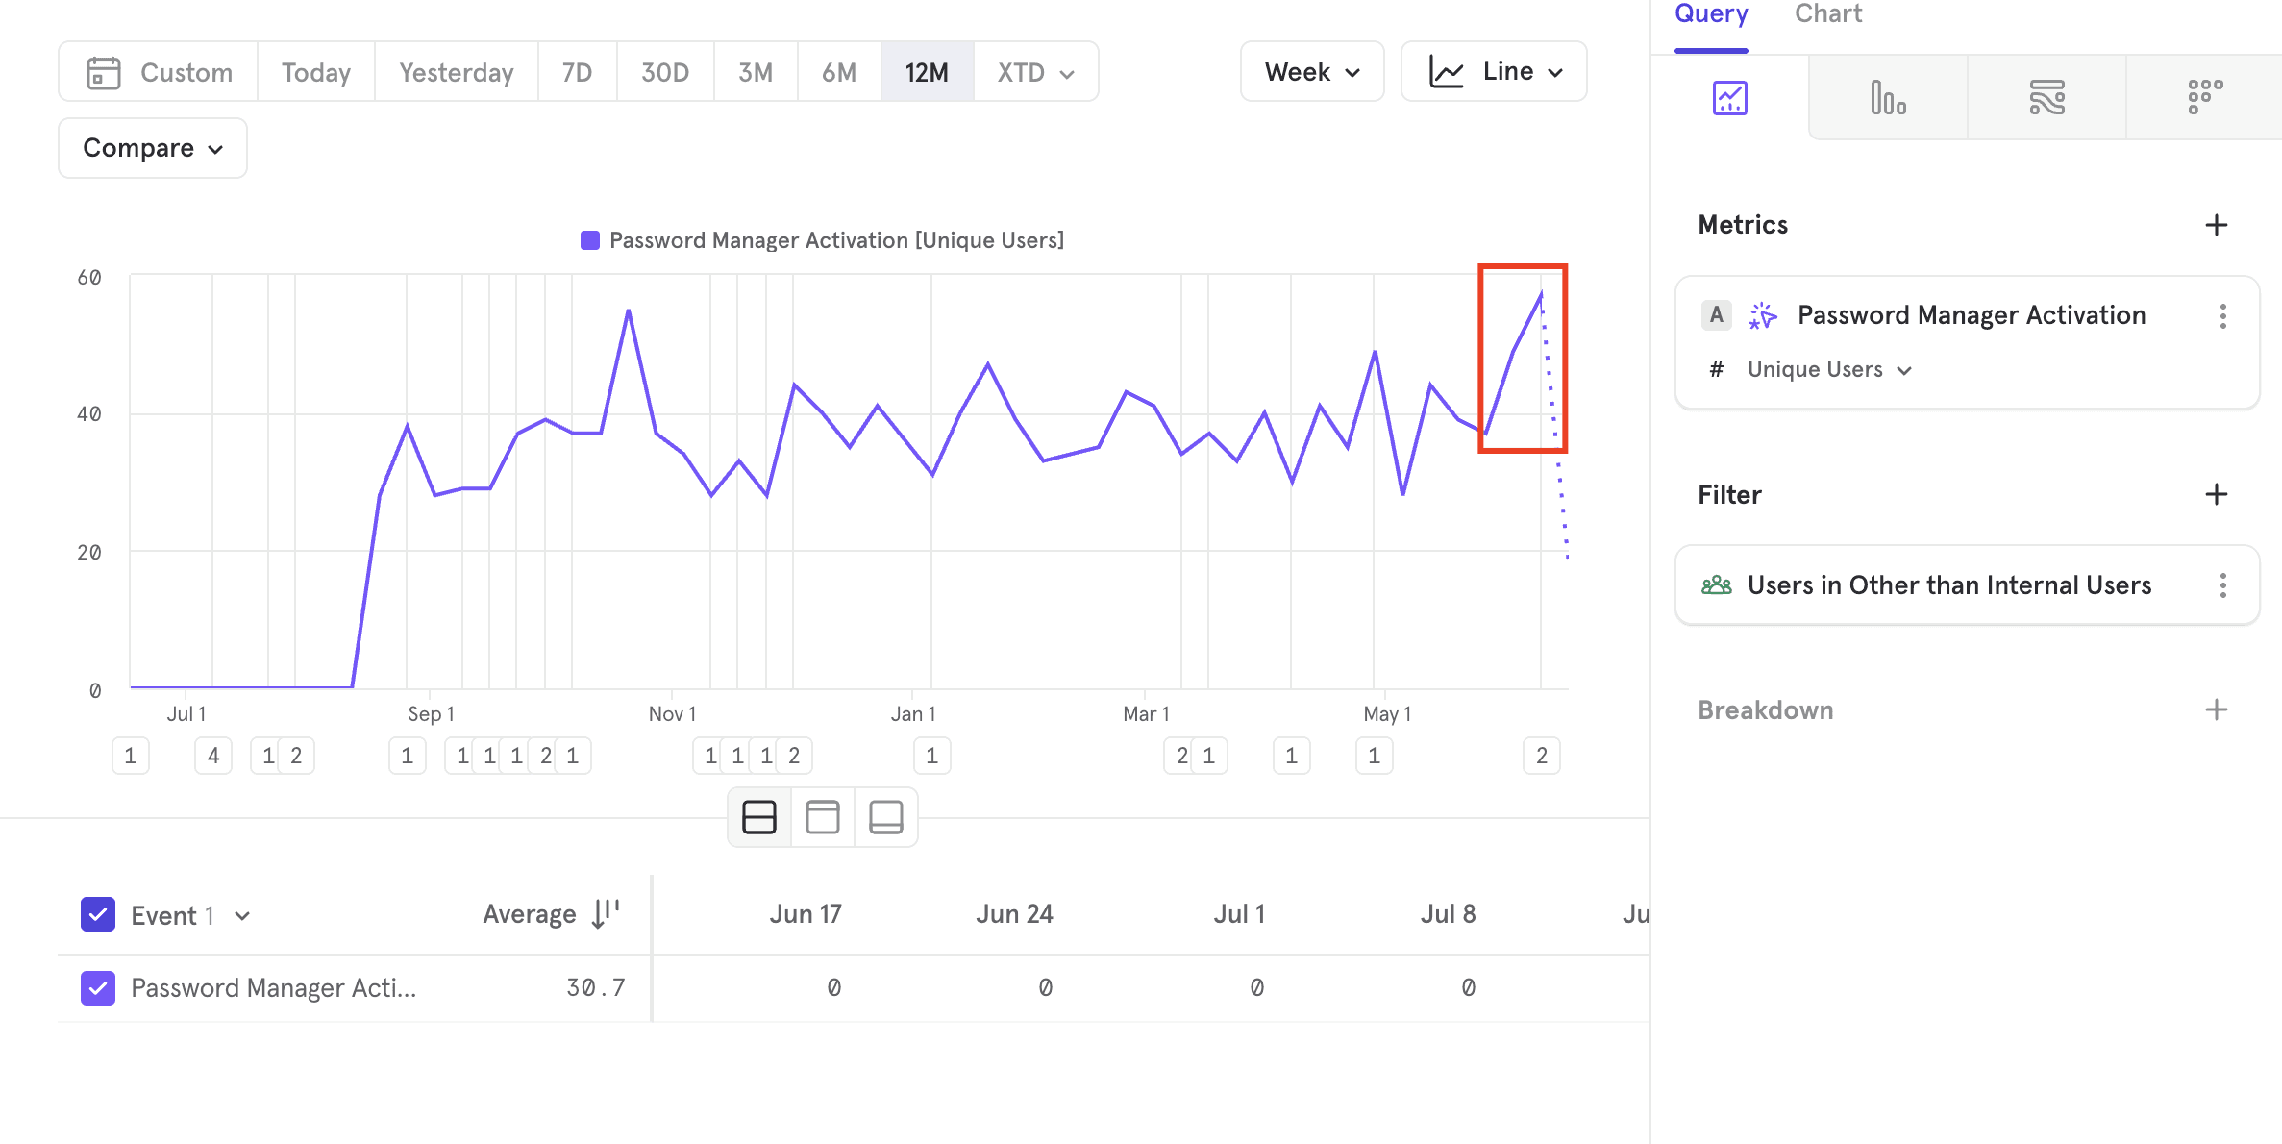The image size is (2282, 1144).
Task: Select the Flows report type icon
Action: pyautogui.click(x=2046, y=98)
